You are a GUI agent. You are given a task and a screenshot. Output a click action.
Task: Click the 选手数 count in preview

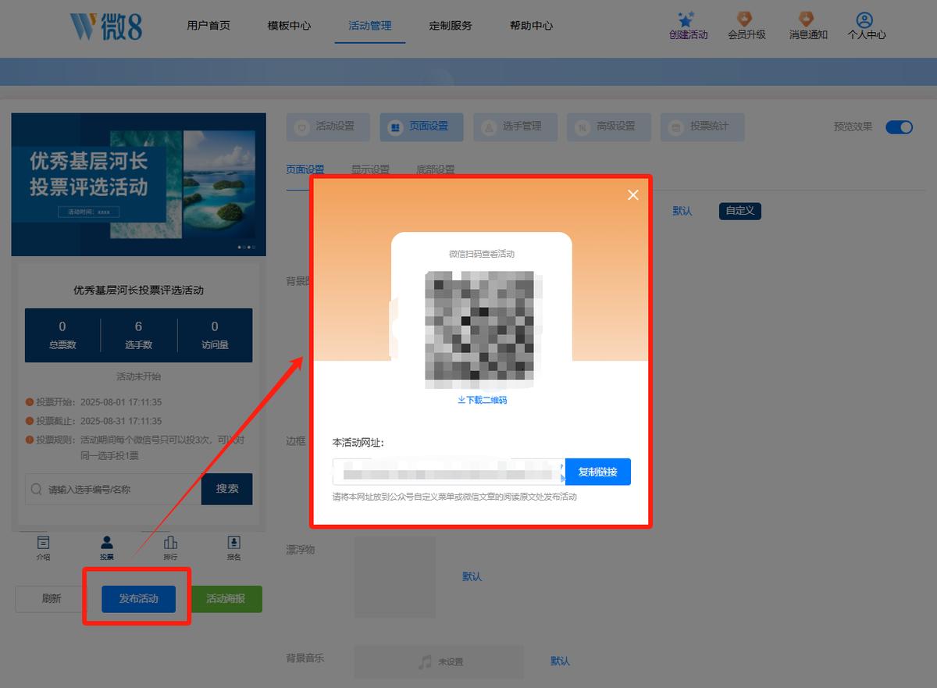138,334
